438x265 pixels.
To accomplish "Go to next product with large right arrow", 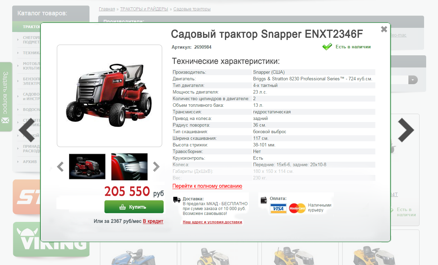I will pyautogui.click(x=406, y=130).
